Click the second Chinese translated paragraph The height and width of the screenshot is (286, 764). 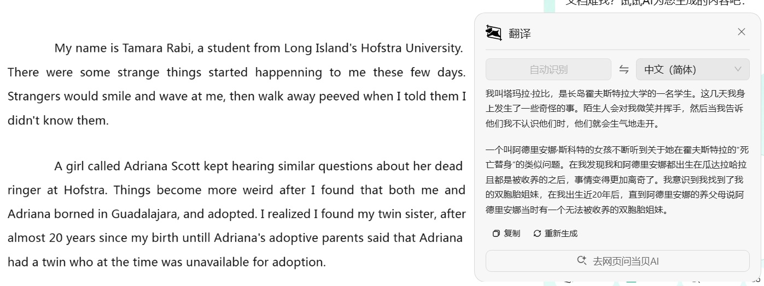pos(617,179)
